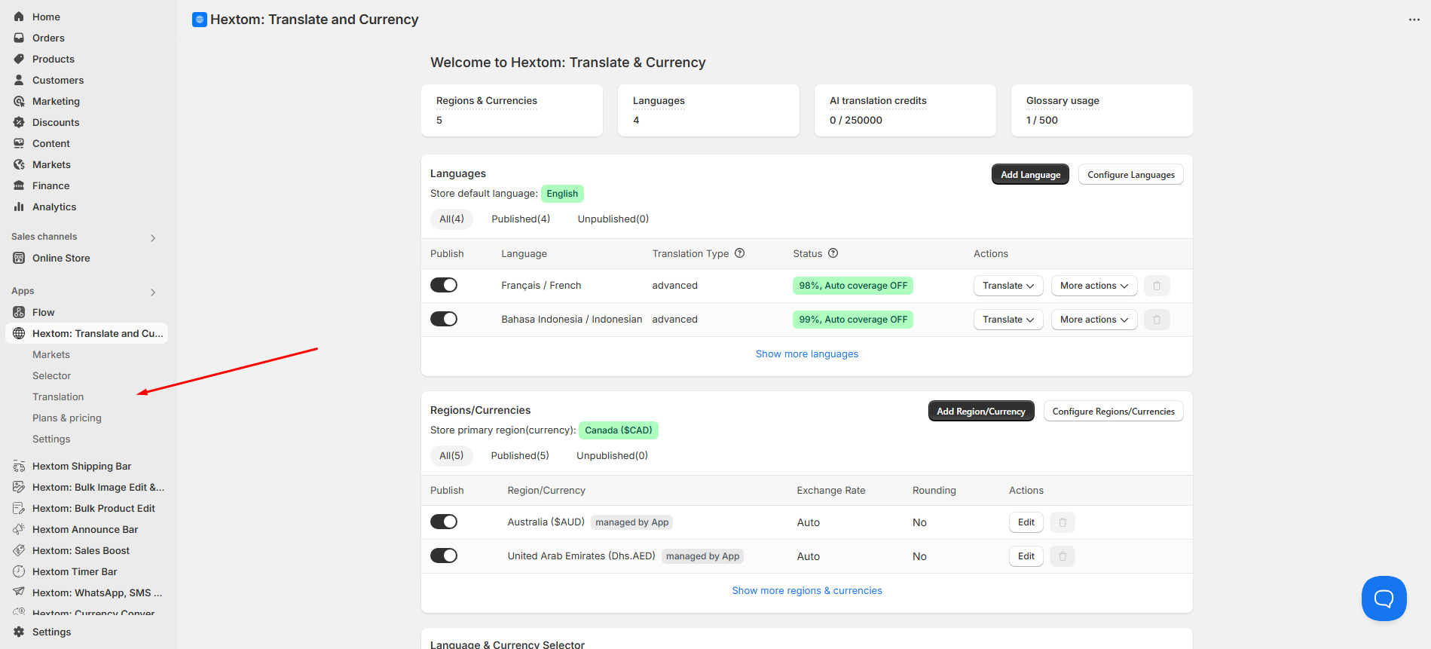The width and height of the screenshot is (1431, 649).
Task: Click the Hextom Sales Boost icon
Action: (x=19, y=550)
